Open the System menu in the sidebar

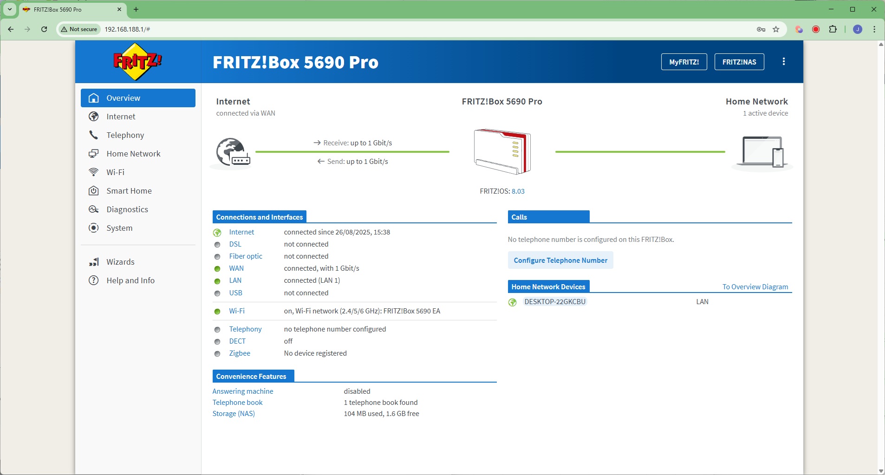(x=138, y=228)
